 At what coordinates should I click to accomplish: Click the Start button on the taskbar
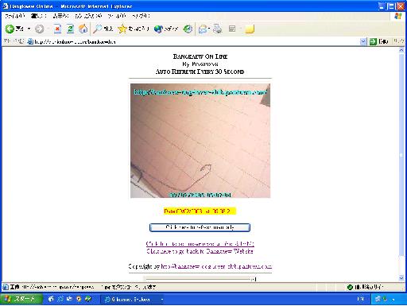click(21, 299)
